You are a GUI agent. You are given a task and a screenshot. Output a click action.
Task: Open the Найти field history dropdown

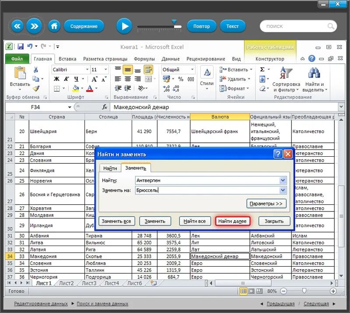[283, 180]
